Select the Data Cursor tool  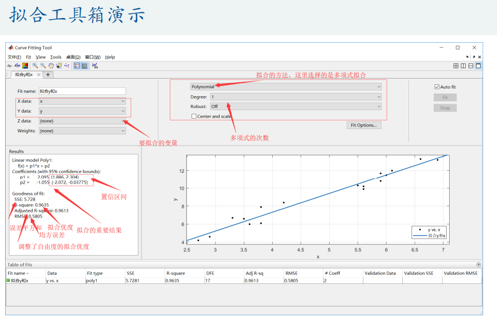59,66
